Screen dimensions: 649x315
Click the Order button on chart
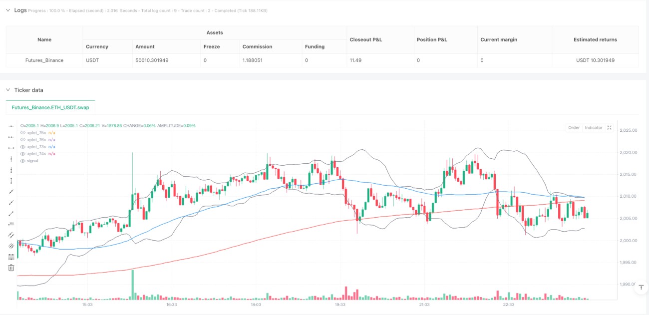click(x=574, y=128)
